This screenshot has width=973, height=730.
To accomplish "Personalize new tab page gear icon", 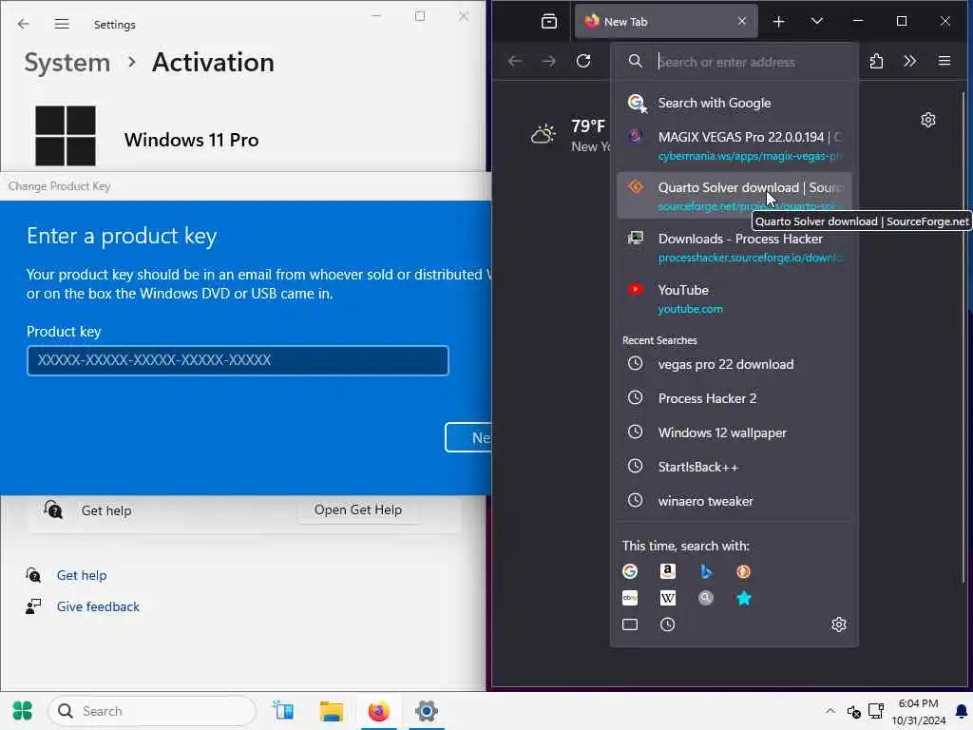I will (928, 120).
